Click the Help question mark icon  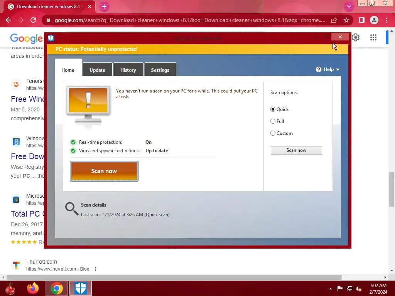click(x=319, y=69)
